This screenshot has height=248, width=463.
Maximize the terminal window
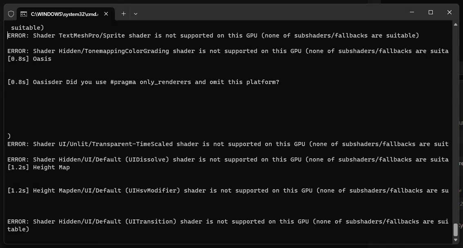click(x=431, y=12)
